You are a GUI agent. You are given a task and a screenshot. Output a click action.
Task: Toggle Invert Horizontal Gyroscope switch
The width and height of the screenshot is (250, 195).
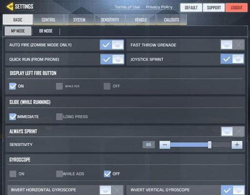112,190
